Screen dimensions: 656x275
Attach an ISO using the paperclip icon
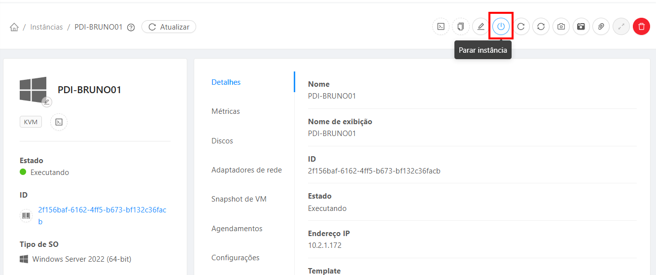click(601, 27)
